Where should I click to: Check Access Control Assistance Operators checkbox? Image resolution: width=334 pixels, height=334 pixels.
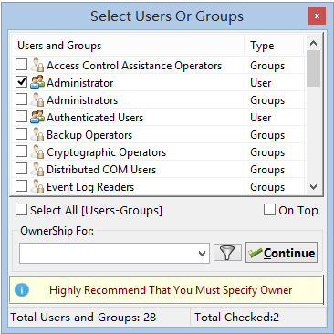pos(21,64)
